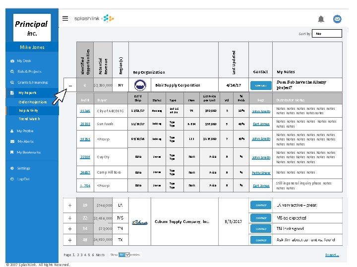Expand the TN region row
Image resolution: width=357 pixels, height=267 pixels.
(x=70, y=229)
